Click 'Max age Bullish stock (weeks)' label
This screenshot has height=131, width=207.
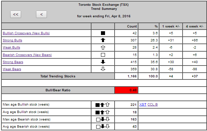(26, 105)
